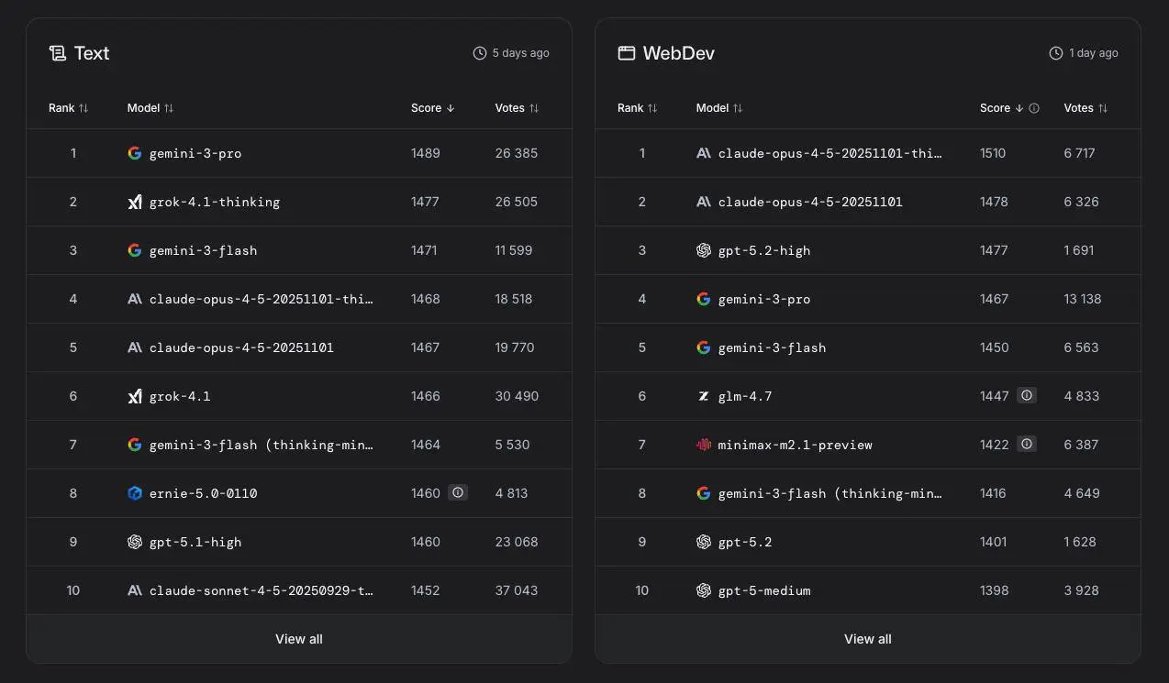The height and width of the screenshot is (683, 1169).
Task: Click the xAI icon beside grok-4.1 at rank 6
Action: click(135, 396)
